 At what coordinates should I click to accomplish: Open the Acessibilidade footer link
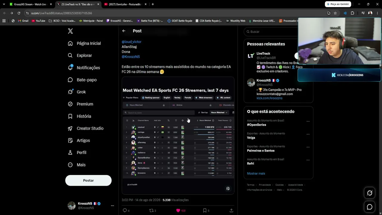tap(295, 185)
